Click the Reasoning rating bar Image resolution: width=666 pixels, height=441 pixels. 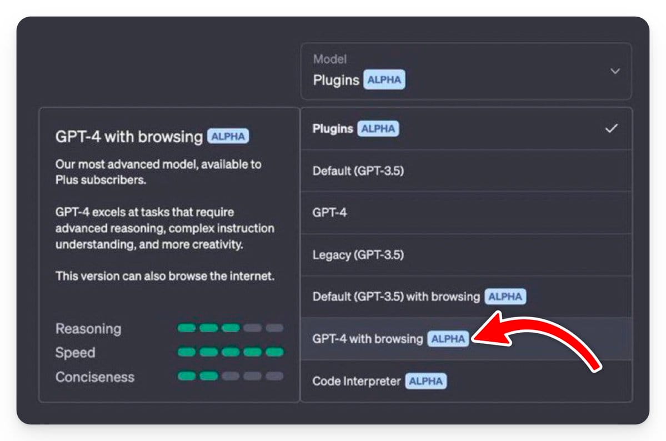tap(230, 328)
